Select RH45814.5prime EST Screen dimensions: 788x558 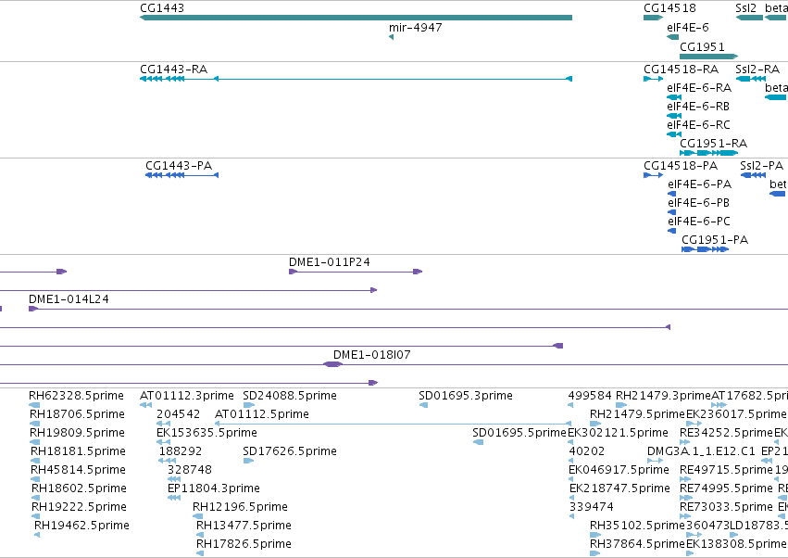point(35,479)
